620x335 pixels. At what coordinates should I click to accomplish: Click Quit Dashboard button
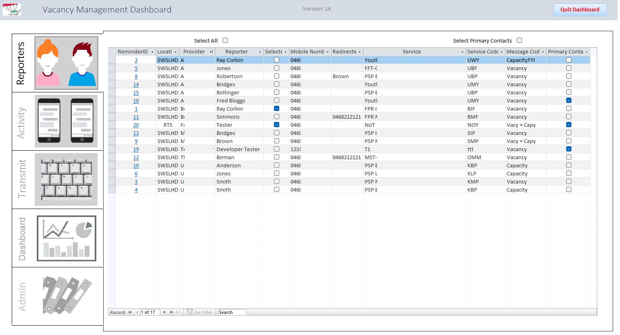pyautogui.click(x=580, y=10)
